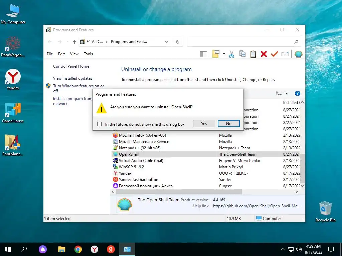Check 'do not show me this dialog box'
The width and height of the screenshot is (342, 256).
pos(99,124)
